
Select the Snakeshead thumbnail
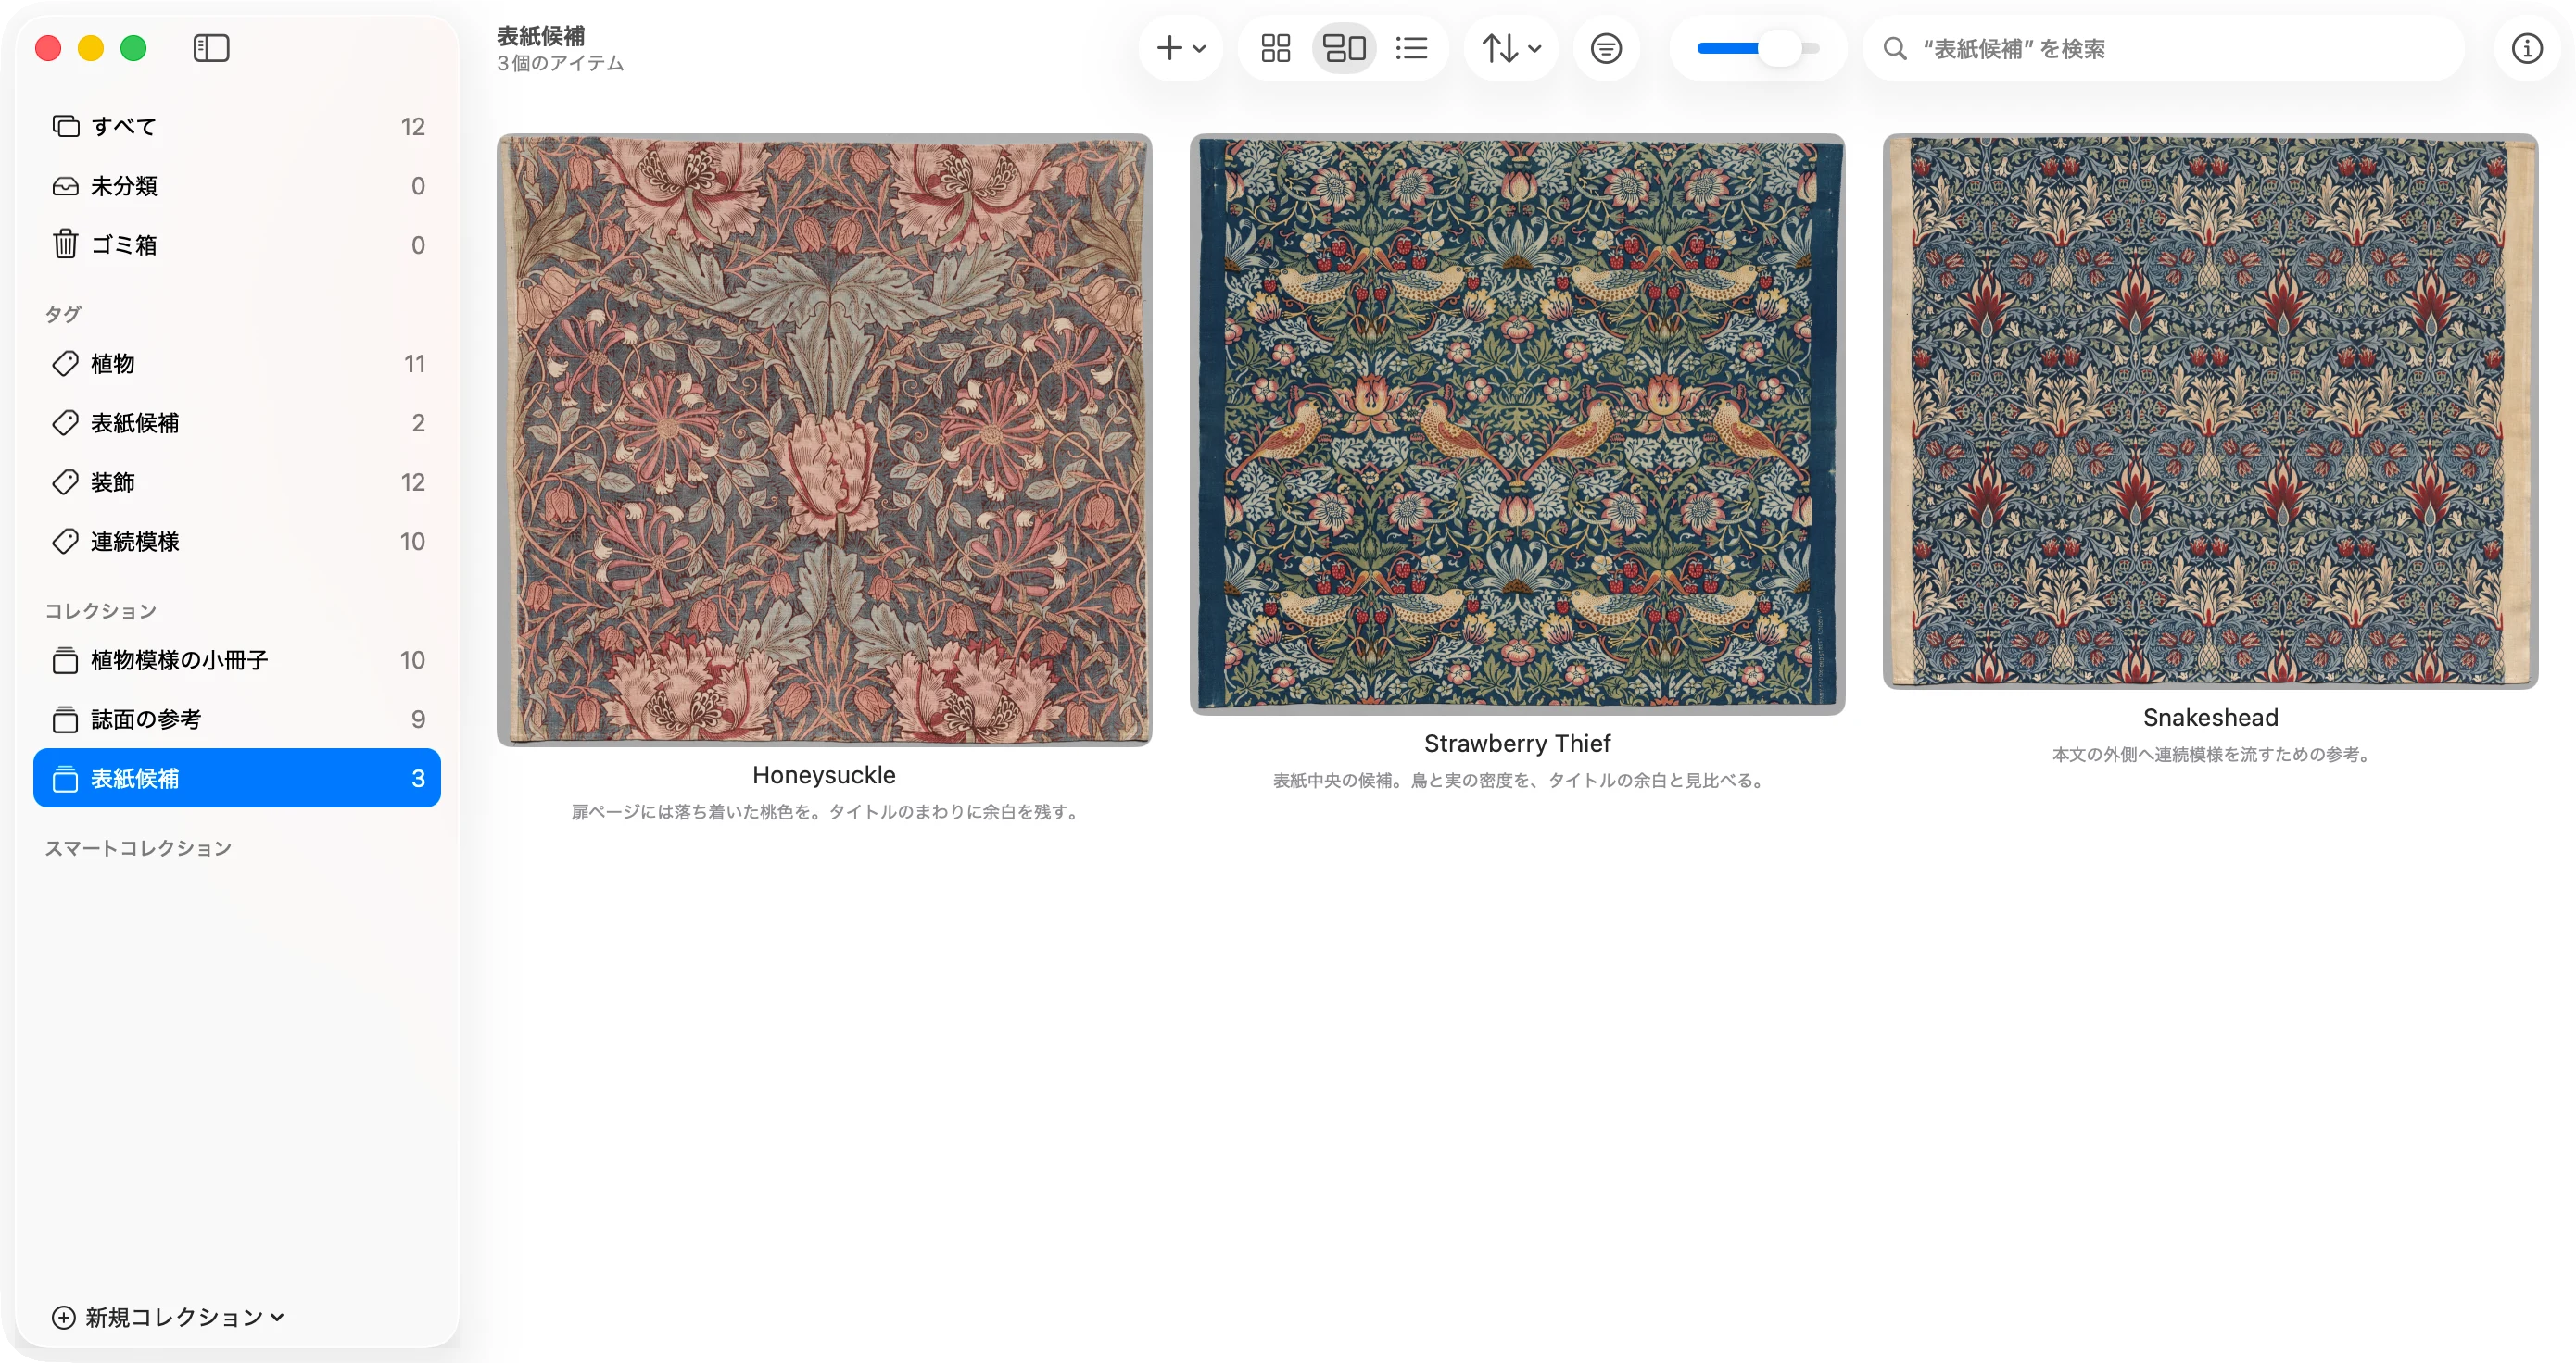click(x=2210, y=411)
